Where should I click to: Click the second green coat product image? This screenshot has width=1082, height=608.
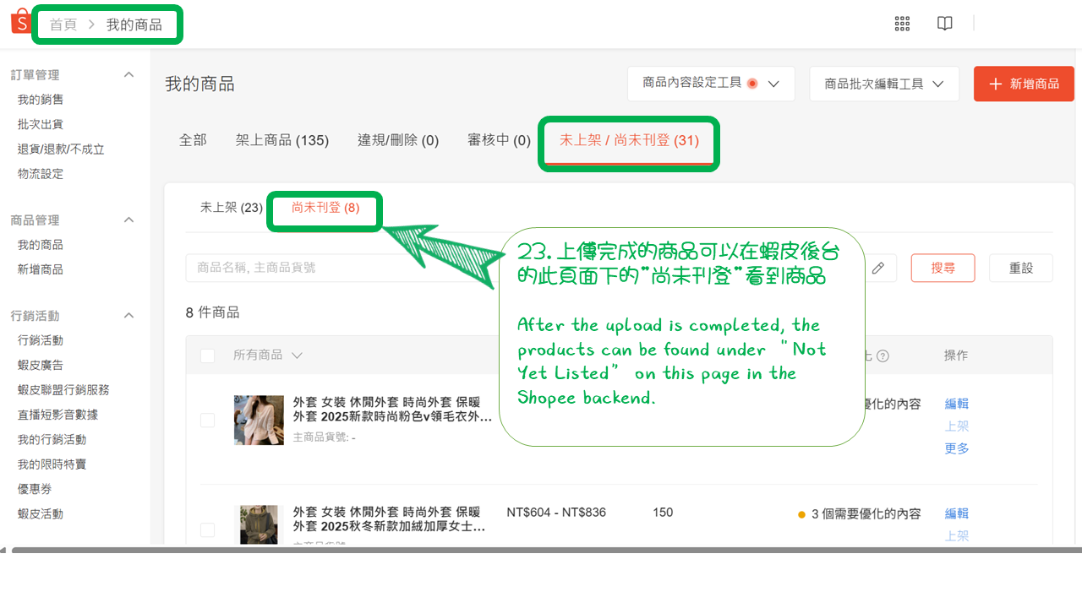258,524
